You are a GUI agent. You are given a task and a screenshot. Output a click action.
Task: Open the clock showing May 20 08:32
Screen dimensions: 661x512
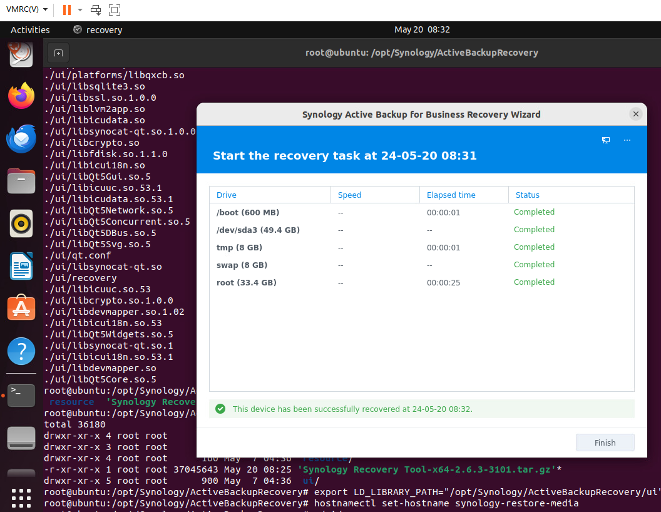coord(421,29)
